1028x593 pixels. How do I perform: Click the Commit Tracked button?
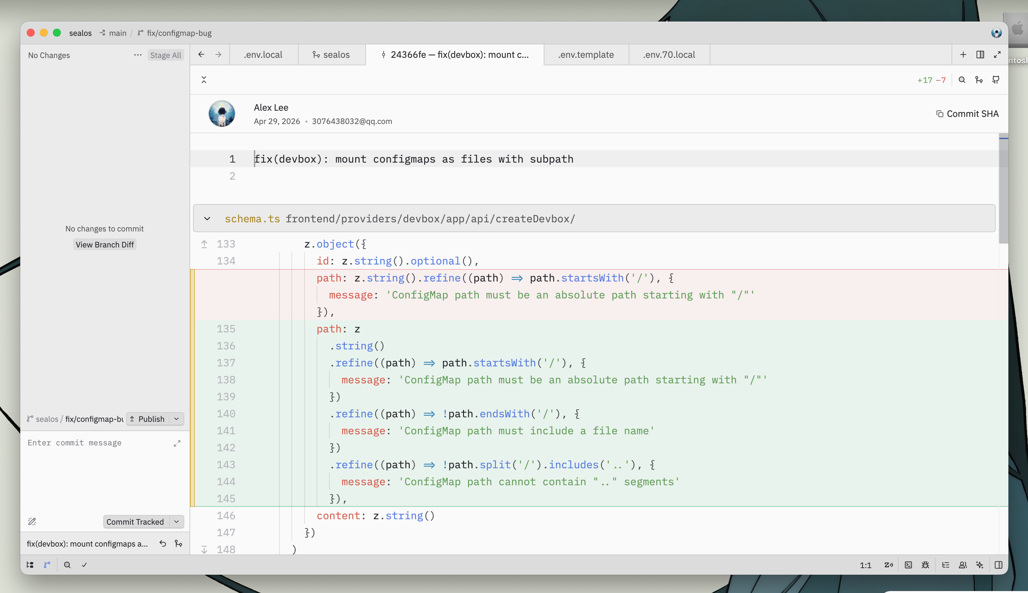135,522
